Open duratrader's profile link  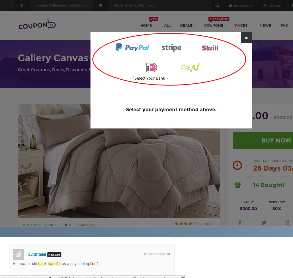(37, 255)
